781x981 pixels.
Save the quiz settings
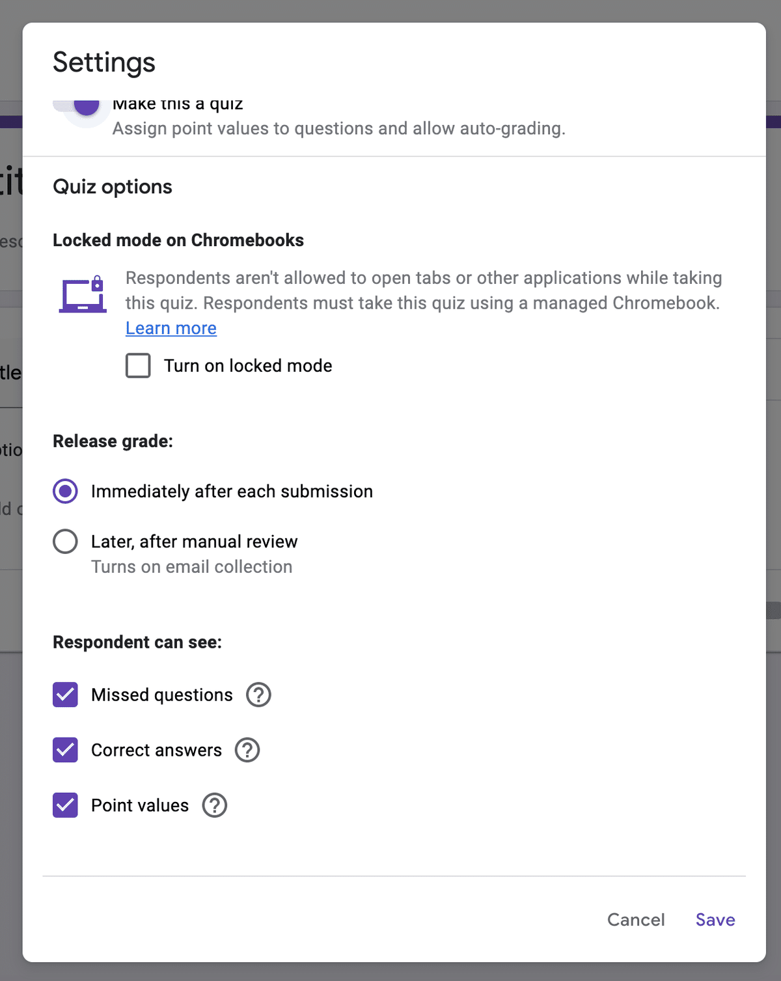715,920
